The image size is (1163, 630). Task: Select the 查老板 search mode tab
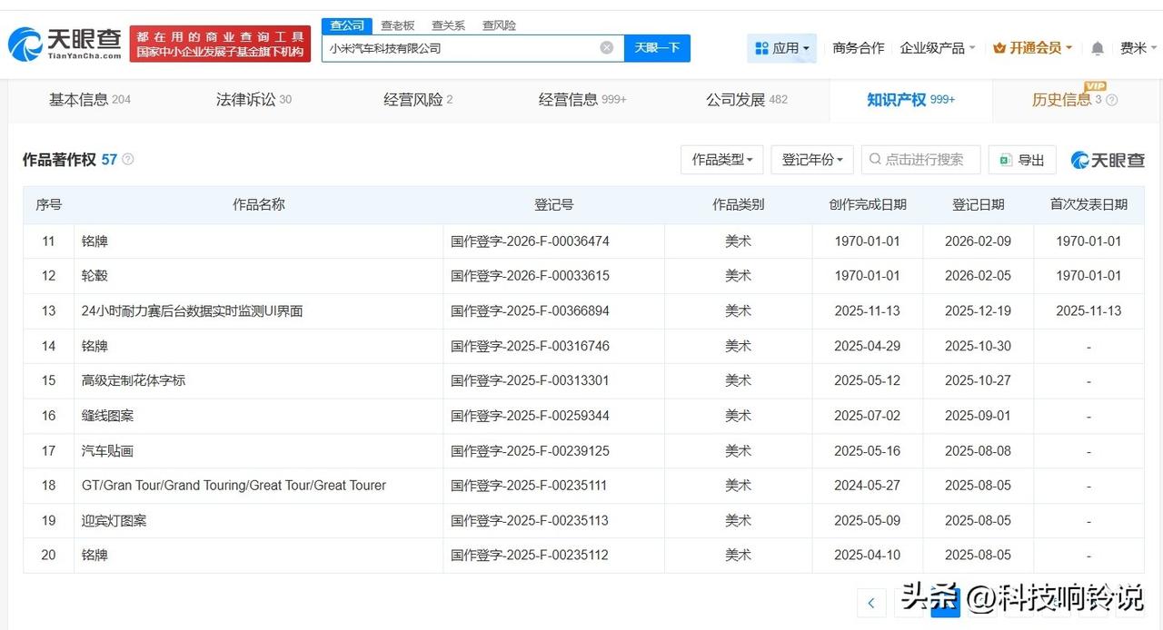click(397, 25)
